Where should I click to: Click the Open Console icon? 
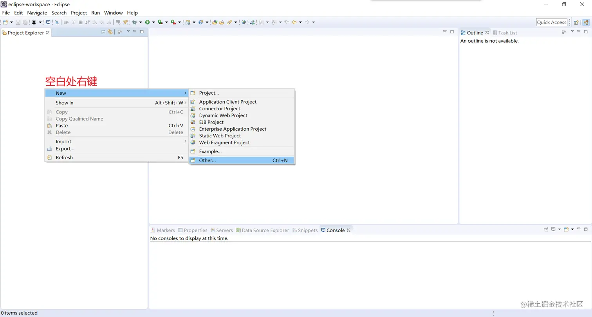[566, 229]
